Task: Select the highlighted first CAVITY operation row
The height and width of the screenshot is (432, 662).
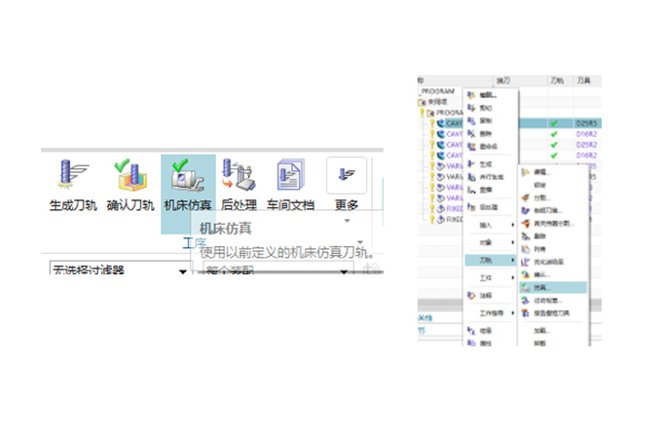Action: point(452,124)
